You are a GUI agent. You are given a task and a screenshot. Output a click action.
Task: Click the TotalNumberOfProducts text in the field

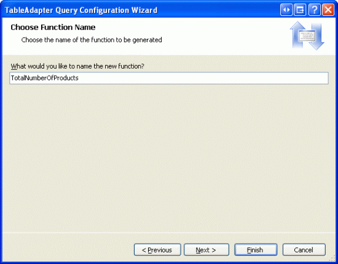click(45, 78)
